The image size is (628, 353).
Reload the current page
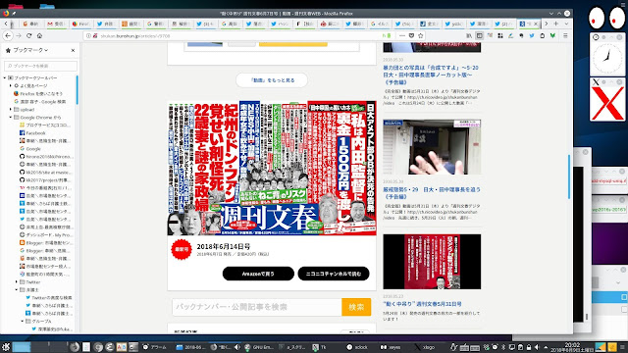28,35
